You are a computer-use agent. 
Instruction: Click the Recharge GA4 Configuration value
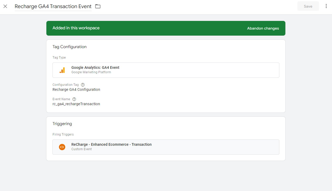[x=76, y=89]
